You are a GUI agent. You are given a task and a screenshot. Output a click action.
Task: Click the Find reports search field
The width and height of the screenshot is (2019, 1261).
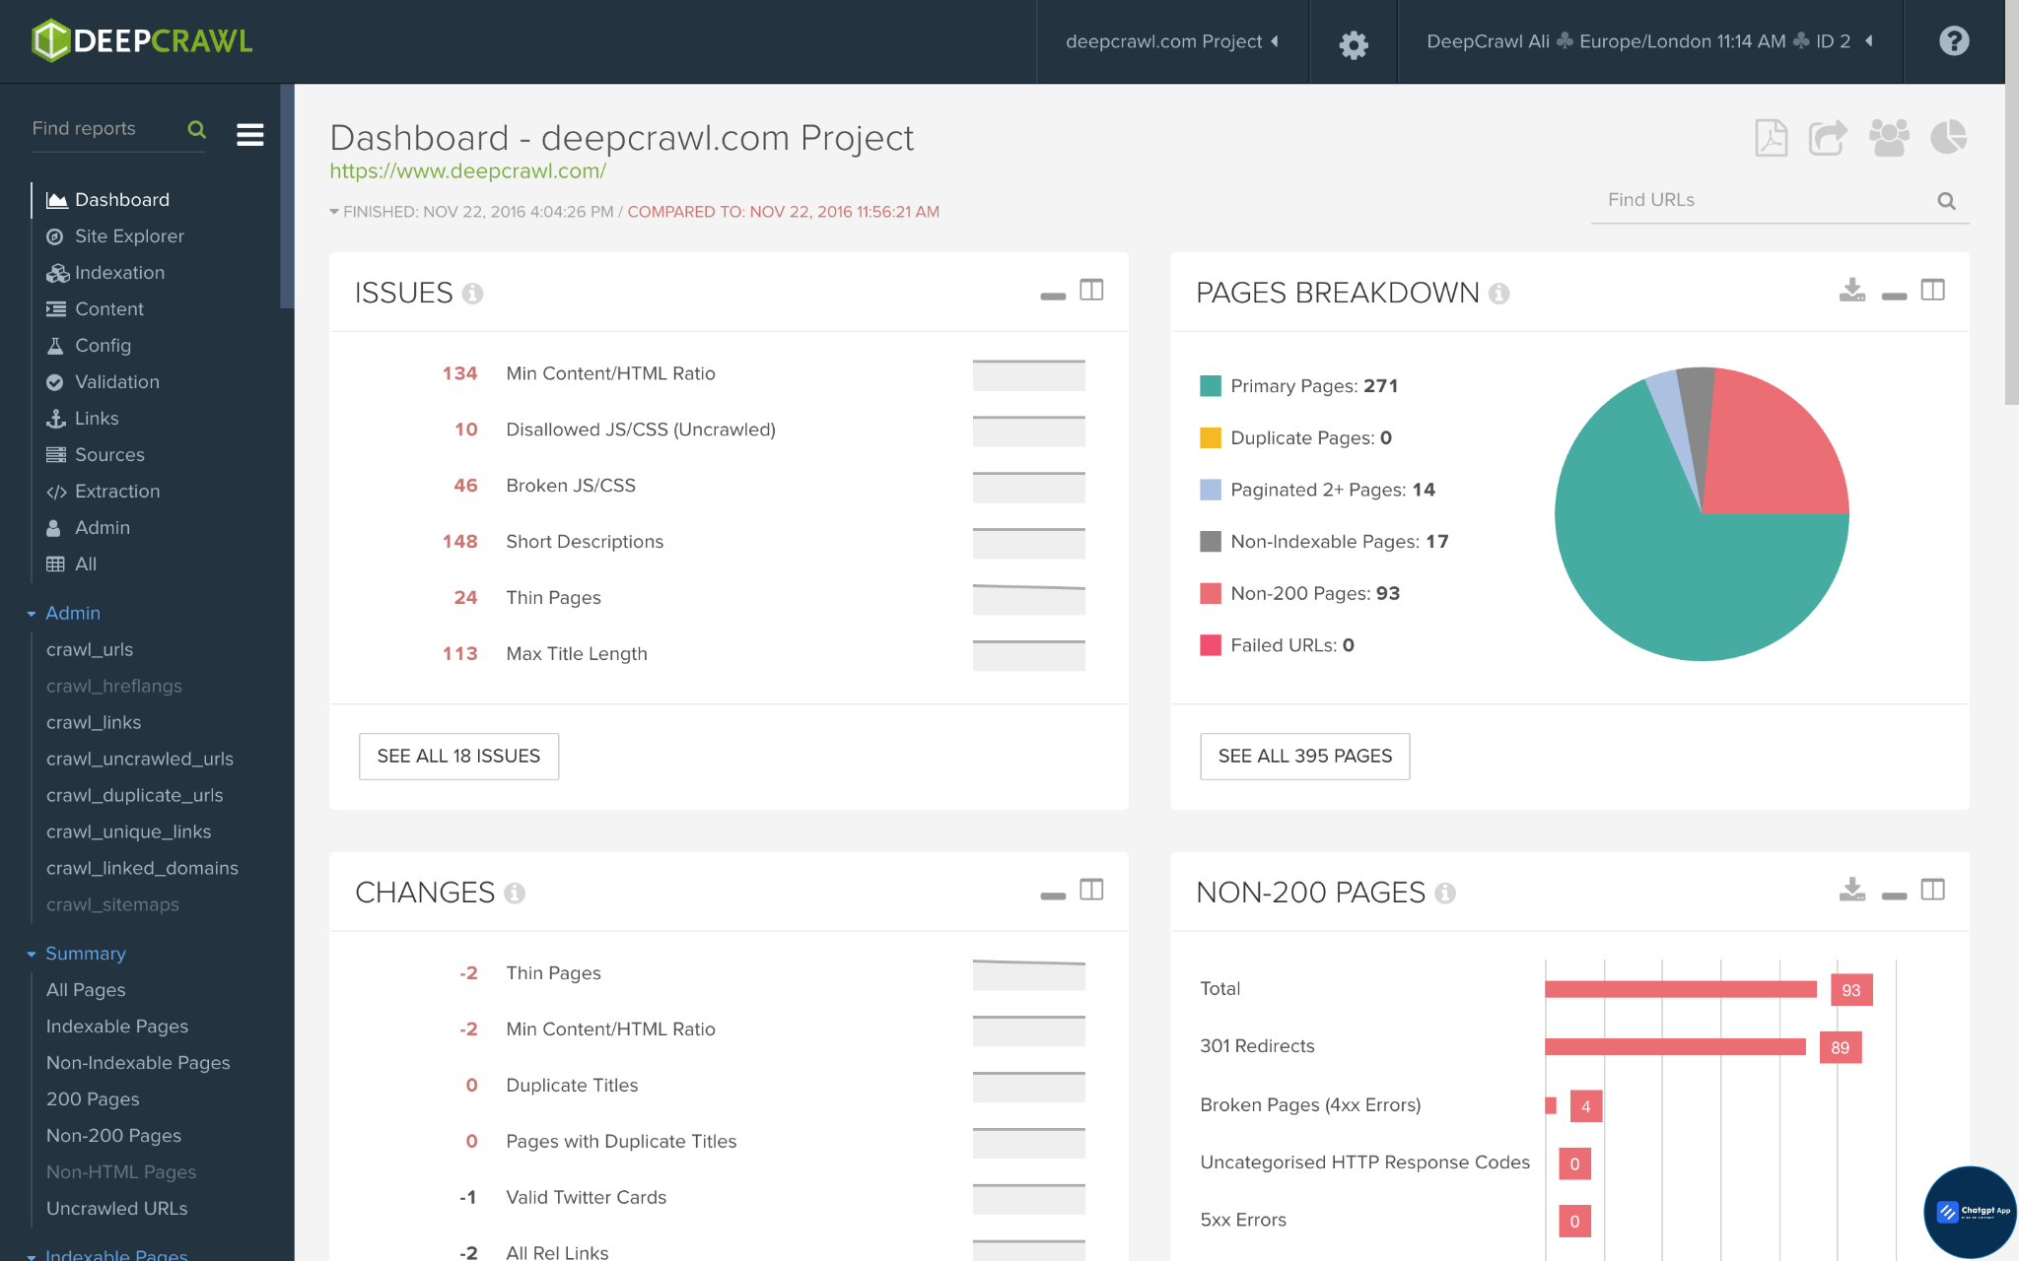click(x=106, y=129)
